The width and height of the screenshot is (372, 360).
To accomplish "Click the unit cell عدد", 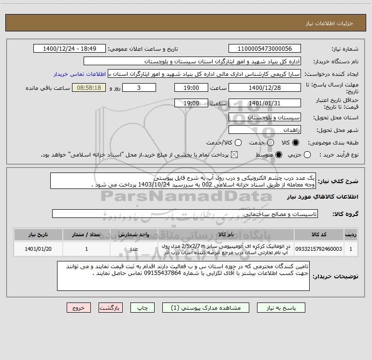I will click(134, 249).
